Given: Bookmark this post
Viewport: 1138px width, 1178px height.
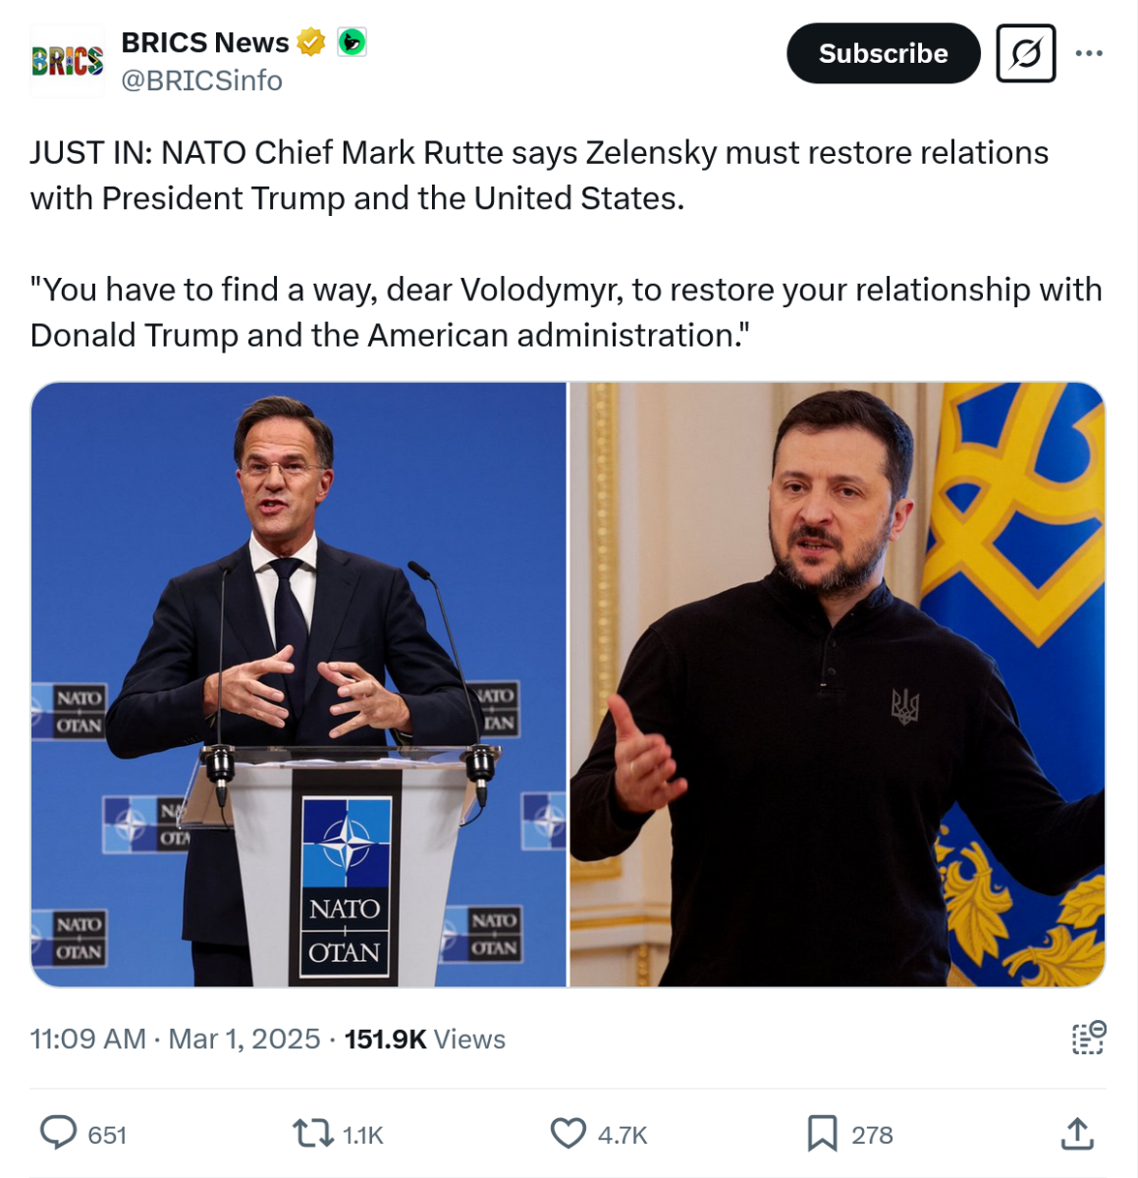Looking at the screenshot, I should point(822,1134).
